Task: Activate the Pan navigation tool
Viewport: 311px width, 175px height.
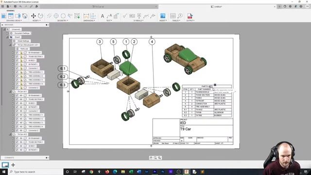Action: tap(151, 157)
